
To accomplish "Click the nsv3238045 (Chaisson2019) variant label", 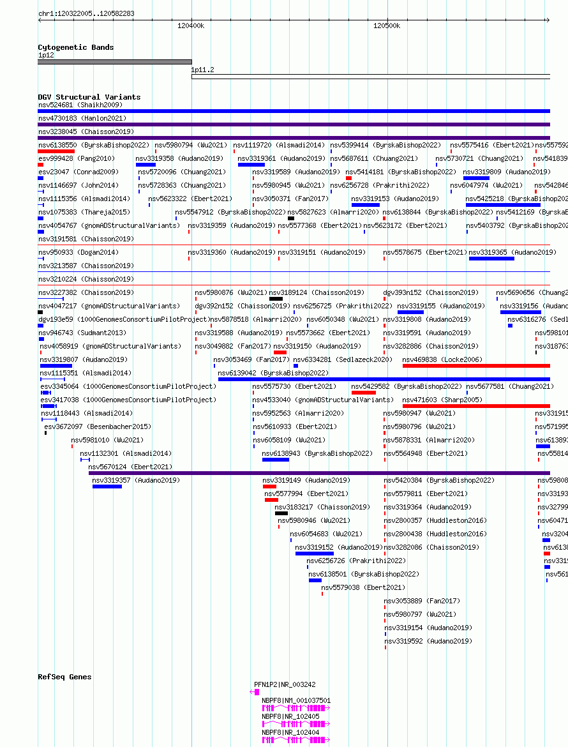I will click(86, 132).
